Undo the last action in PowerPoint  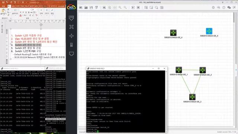[7, 2]
